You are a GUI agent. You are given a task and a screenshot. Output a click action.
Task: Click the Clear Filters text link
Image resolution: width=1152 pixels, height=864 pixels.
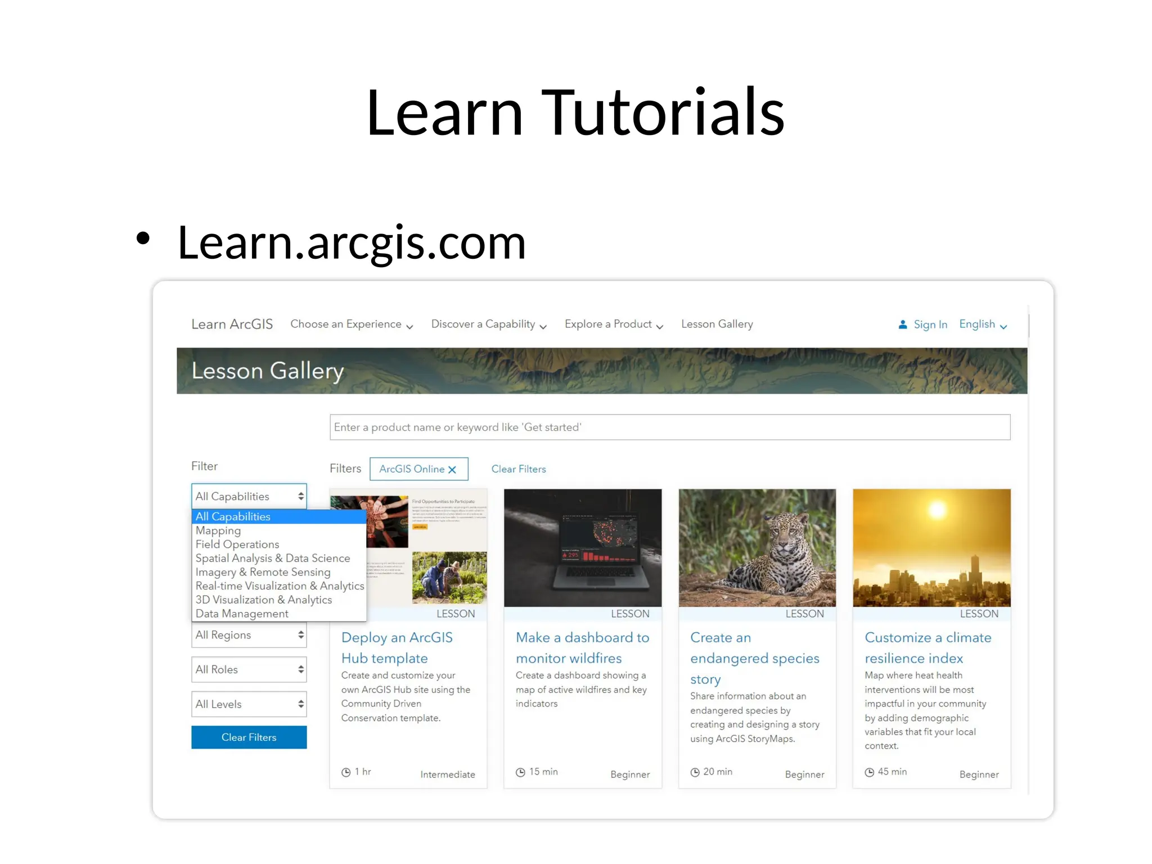click(x=519, y=469)
